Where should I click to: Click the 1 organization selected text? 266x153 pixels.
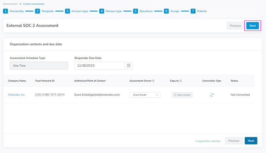[x=208, y=141]
